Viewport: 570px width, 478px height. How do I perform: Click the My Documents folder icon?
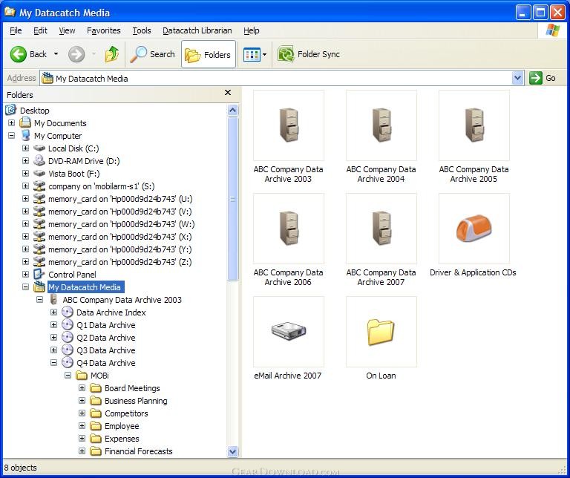point(25,123)
